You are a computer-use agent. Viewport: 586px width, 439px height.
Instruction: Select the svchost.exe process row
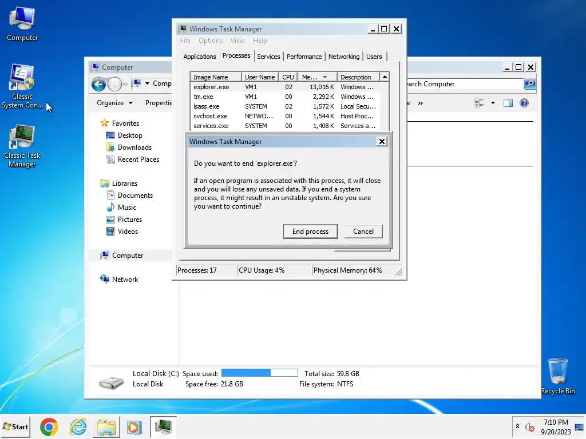click(285, 116)
